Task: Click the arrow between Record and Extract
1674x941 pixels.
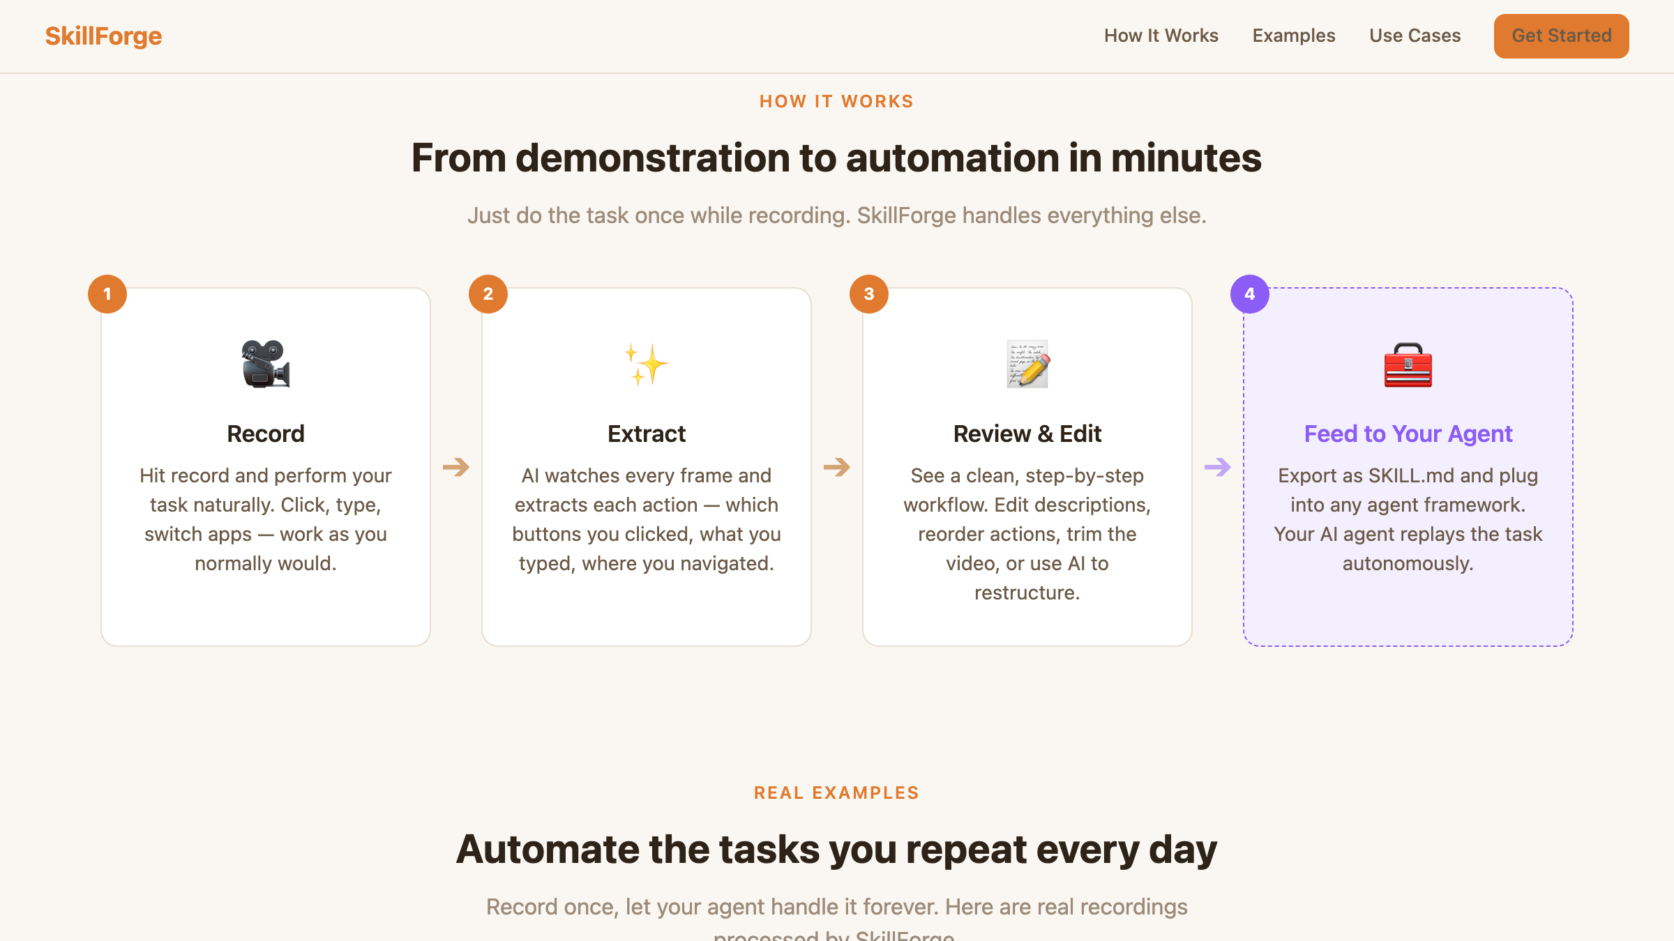Action: [x=455, y=466]
